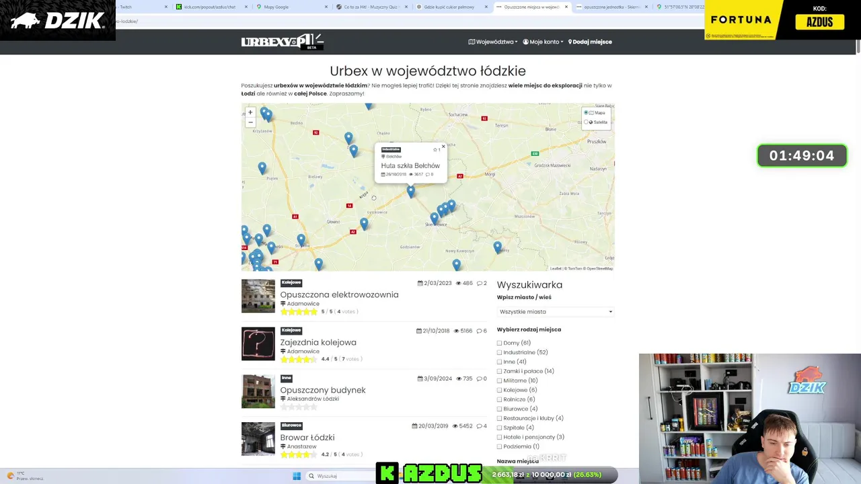
Task: Check the Militarne (10) filter
Action: pos(499,380)
